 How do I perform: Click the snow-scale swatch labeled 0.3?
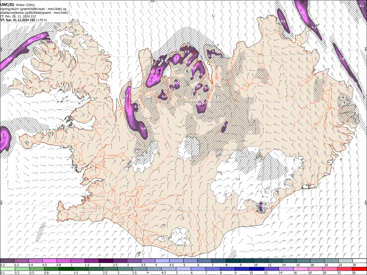21,261
